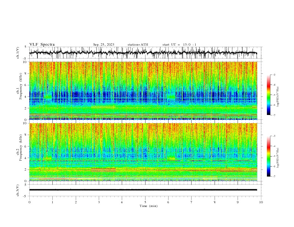Click the "10" tick on the time axis
Image resolution: width=294 pixels, height=227 pixels.
(261, 202)
